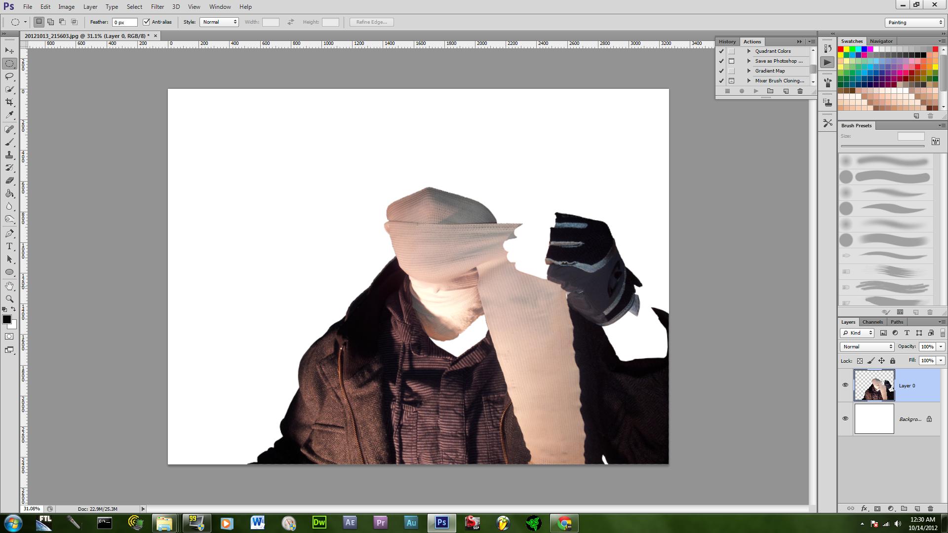948x533 pixels.
Task: Select the Spot Healing Brush tool
Action: pos(9,129)
